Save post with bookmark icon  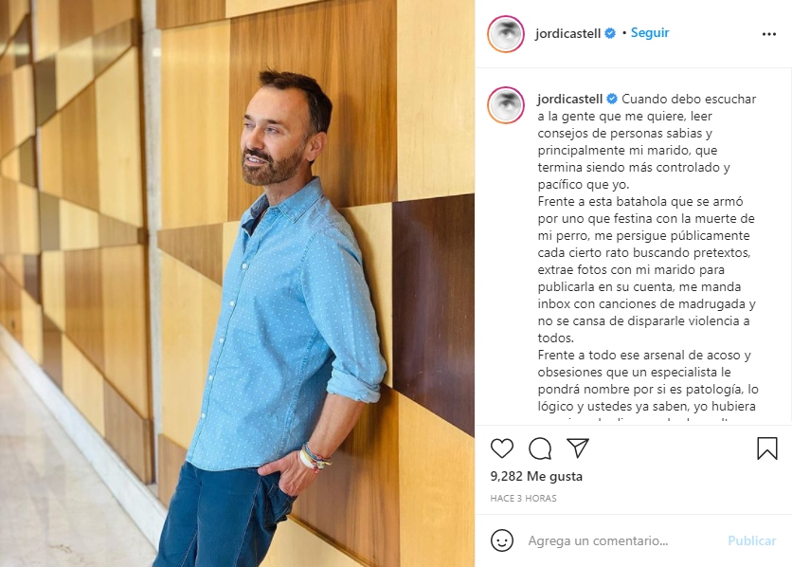tap(766, 448)
